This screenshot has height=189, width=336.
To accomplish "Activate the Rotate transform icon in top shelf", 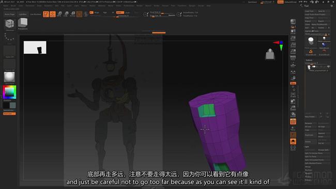I will [73, 14].
